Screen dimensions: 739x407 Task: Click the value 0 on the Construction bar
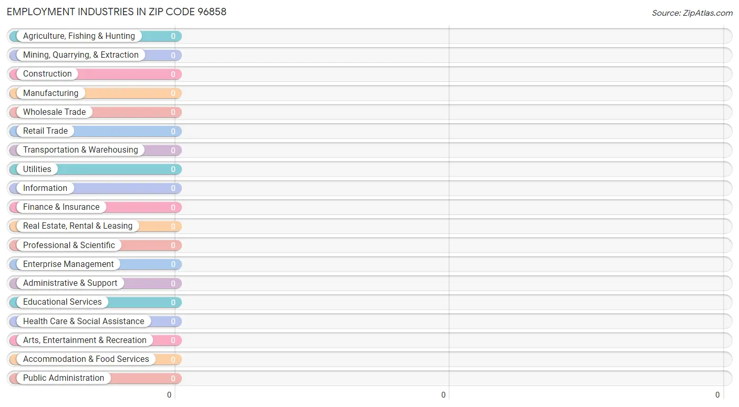point(173,74)
